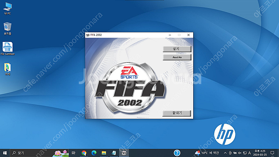279x157 pixels.
Task: Open File Explorer from the taskbar
Action: point(104,153)
